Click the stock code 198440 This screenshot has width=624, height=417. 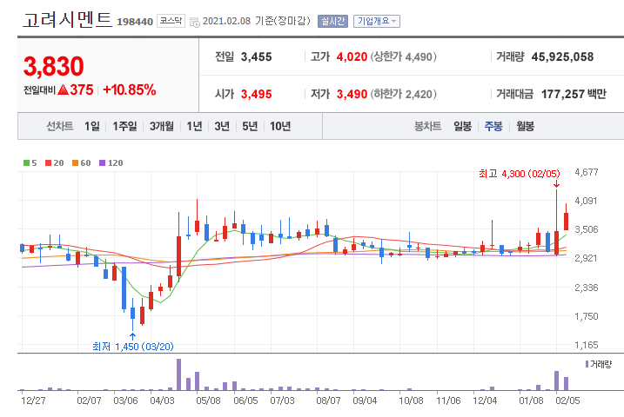coord(135,22)
